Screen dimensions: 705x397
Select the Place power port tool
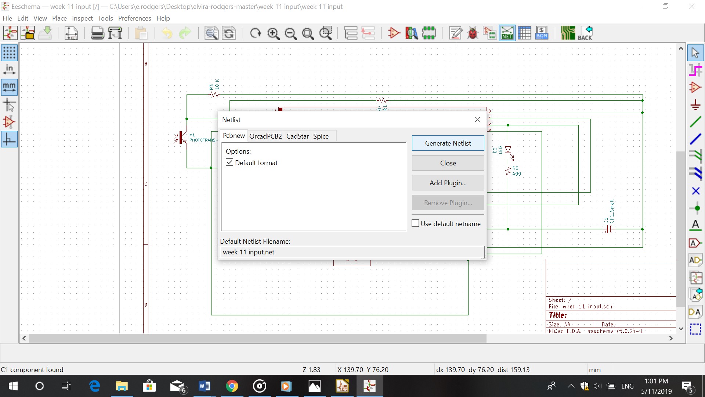click(x=695, y=105)
